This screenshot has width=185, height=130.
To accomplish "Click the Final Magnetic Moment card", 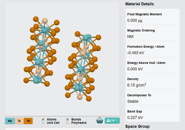I will [x=152, y=16].
